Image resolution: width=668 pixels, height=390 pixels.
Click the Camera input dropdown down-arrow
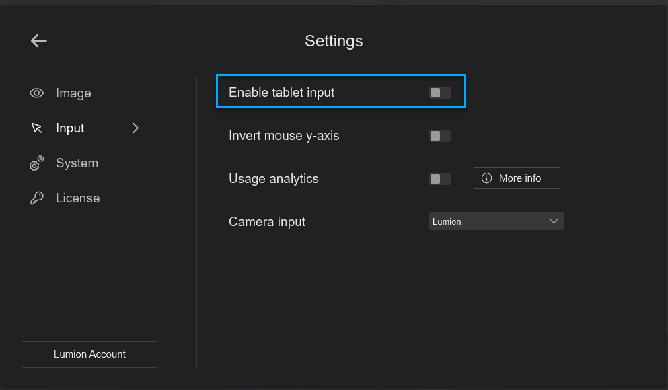[554, 221]
